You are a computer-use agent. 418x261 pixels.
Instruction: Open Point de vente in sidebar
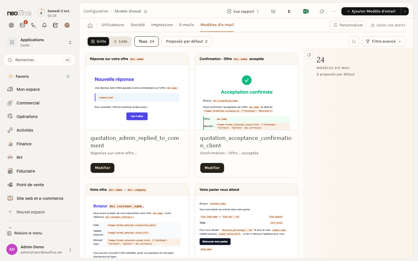[39, 185]
